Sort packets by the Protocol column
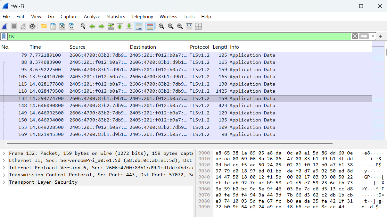This screenshot has height=217, width=387. (x=200, y=47)
